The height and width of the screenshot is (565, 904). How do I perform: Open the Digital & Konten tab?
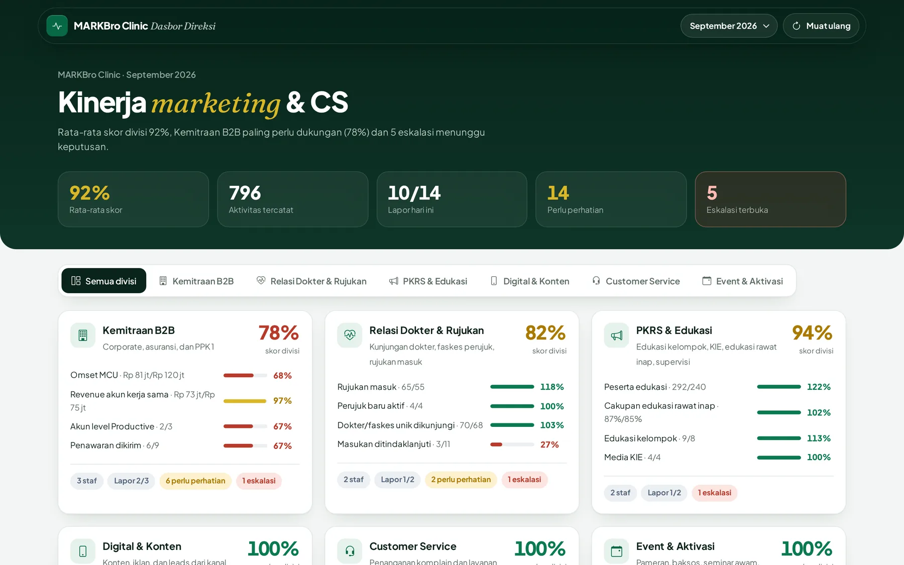(530, 281)
